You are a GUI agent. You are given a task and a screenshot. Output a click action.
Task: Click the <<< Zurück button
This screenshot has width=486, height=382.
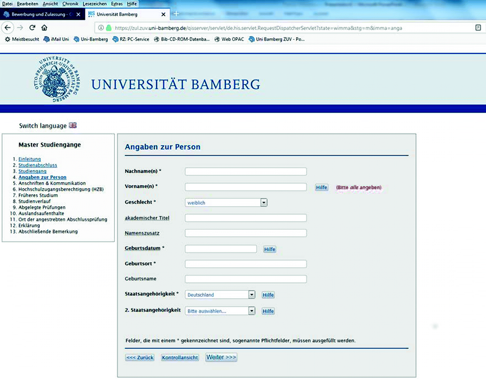(140, 357)
